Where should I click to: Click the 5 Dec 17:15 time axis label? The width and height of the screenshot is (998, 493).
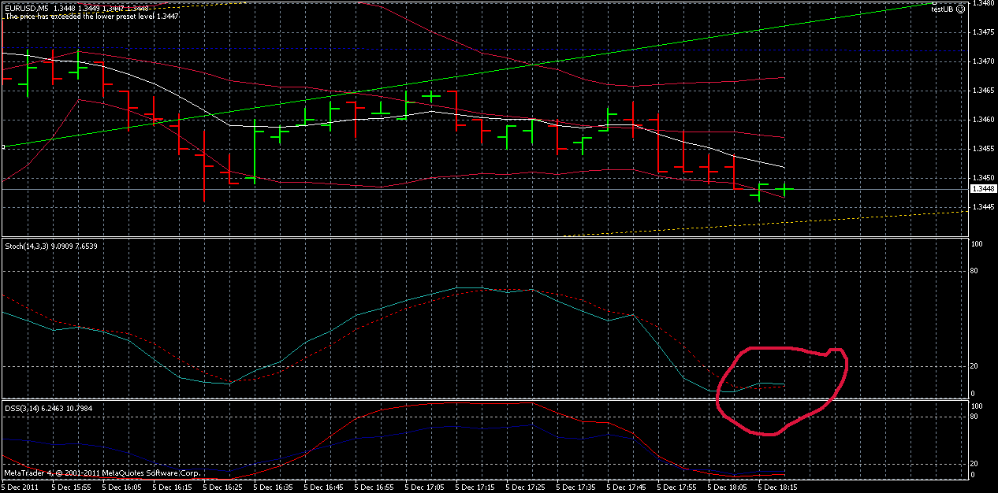point(476,487)
